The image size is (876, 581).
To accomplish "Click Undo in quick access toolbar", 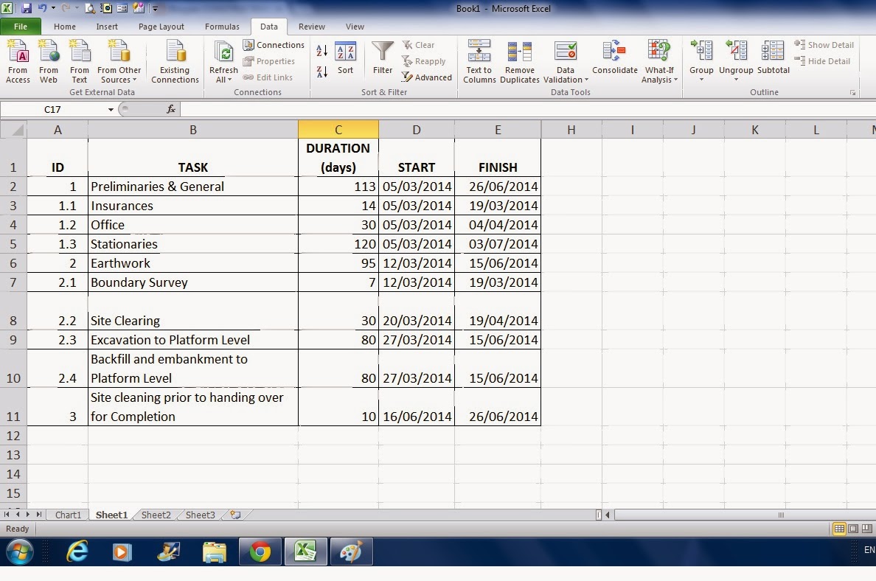I will click(x=43, y=8).
